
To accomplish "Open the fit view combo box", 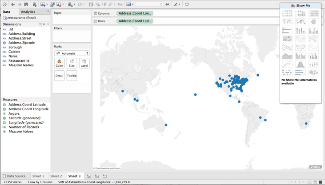I will click(149, 4).
